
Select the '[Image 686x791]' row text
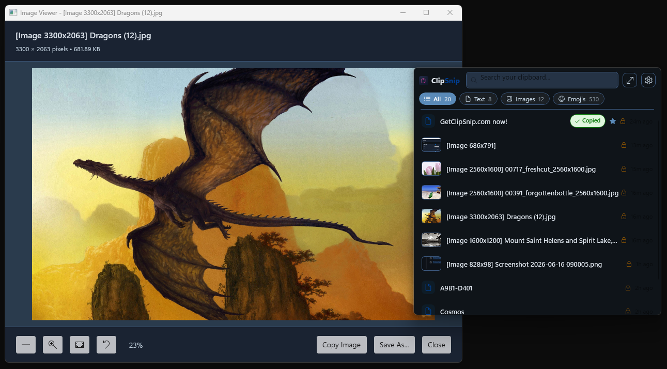pyautogui.click(x=471, y=145)
